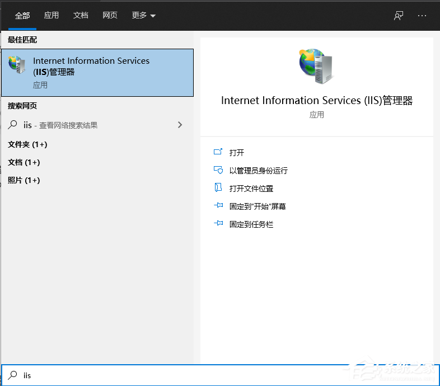Screen dimensions: 440x386
Task: Switch to the 应用 (Apps) tab
Action: [x=52, y=16]
